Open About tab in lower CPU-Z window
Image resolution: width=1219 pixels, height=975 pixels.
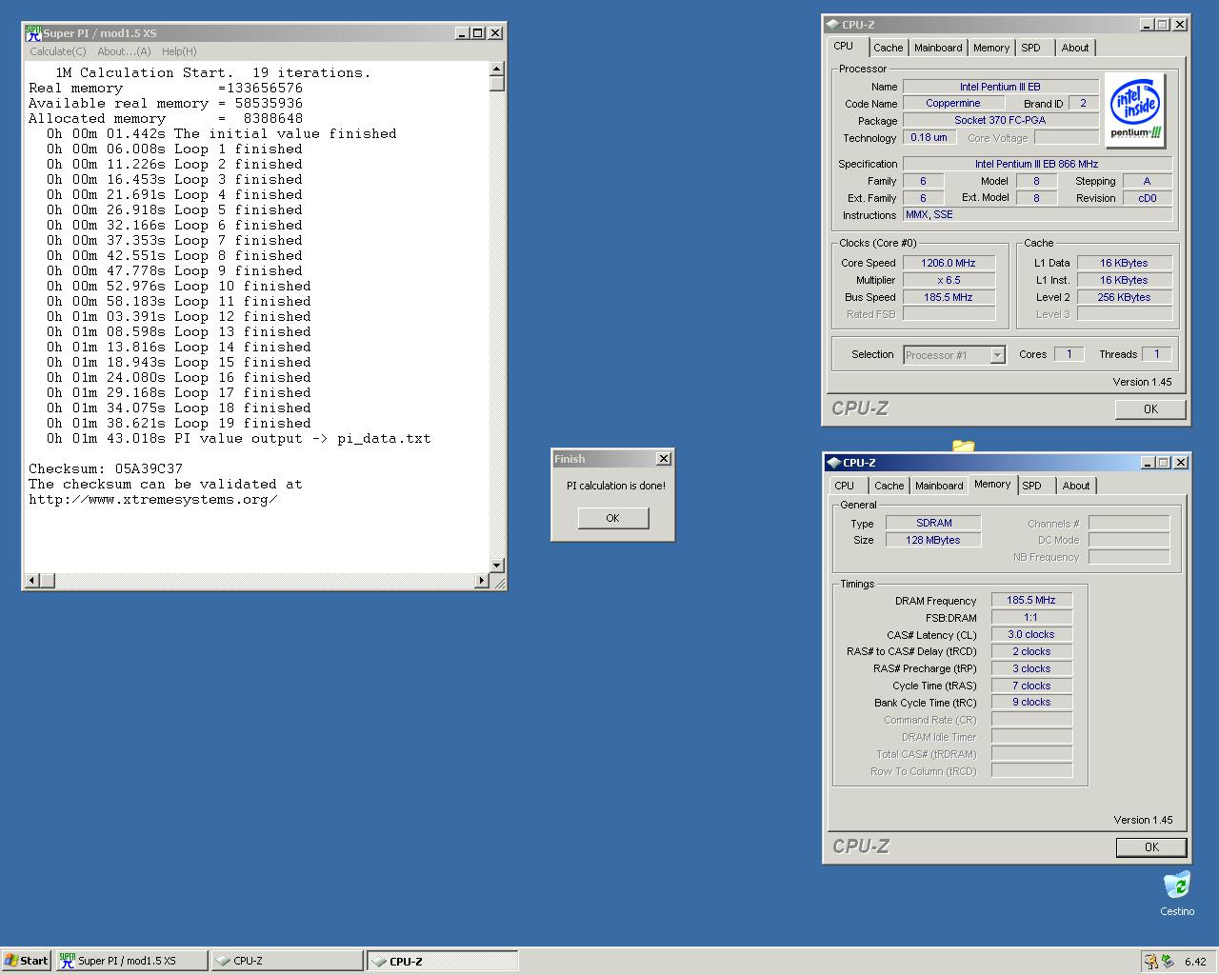[x=1076, y=486]
